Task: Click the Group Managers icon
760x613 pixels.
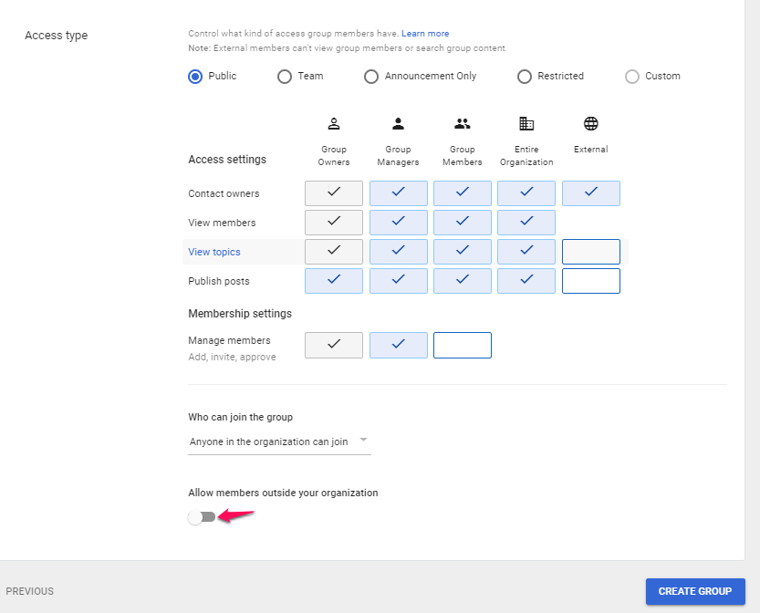Action: 398,124
